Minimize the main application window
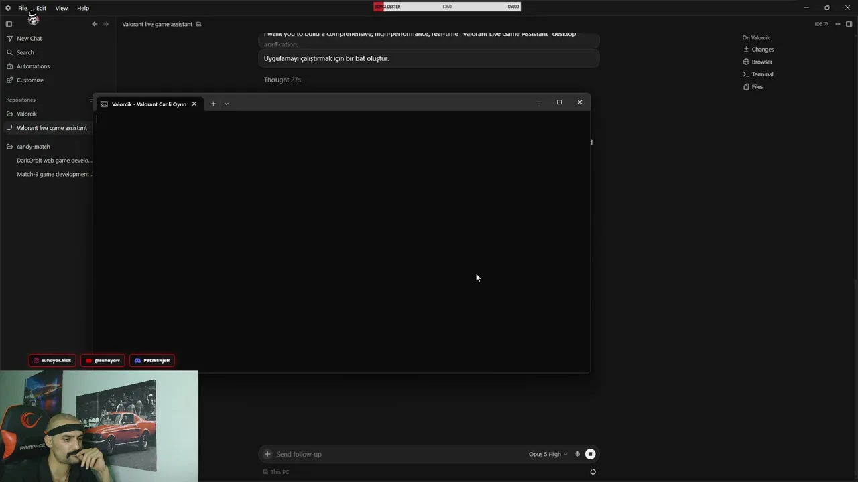The width and height of the screenshot is (858, 482). (x=806, y=8)
